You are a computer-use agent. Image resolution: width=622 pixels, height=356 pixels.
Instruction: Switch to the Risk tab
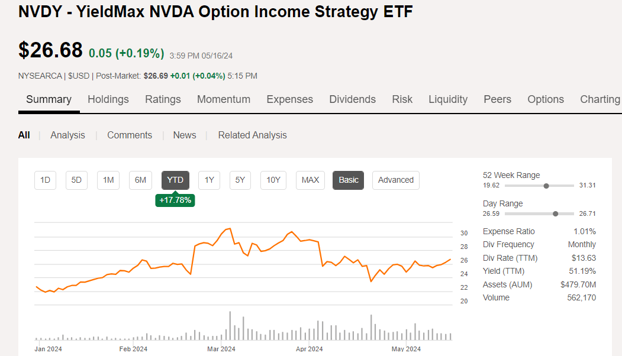point(402,99)
